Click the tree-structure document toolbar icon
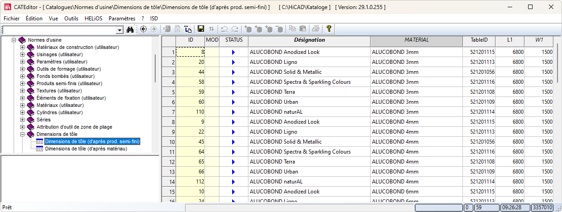562x212 pixels. click(188, 29)
